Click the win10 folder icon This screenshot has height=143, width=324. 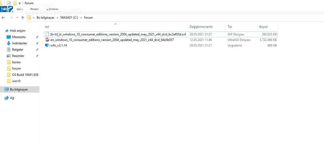9,81
